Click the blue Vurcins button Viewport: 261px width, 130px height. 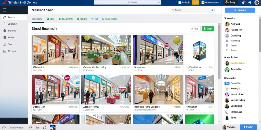coord(240,10)
